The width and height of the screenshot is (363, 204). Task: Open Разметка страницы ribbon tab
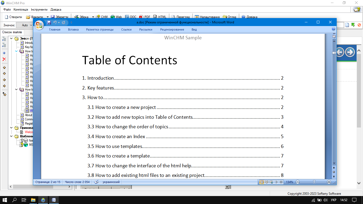click(100, 29)
